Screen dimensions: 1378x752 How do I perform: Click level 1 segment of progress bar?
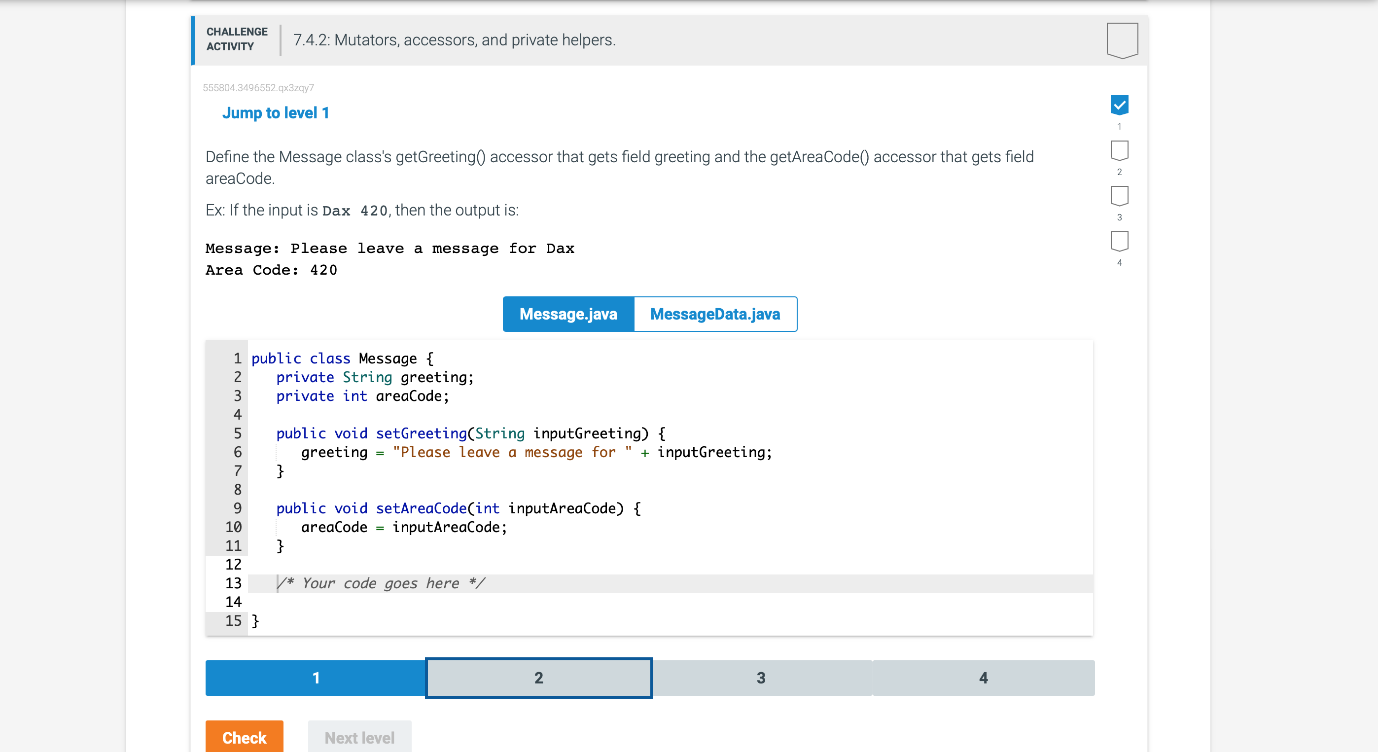click(316, 678)
